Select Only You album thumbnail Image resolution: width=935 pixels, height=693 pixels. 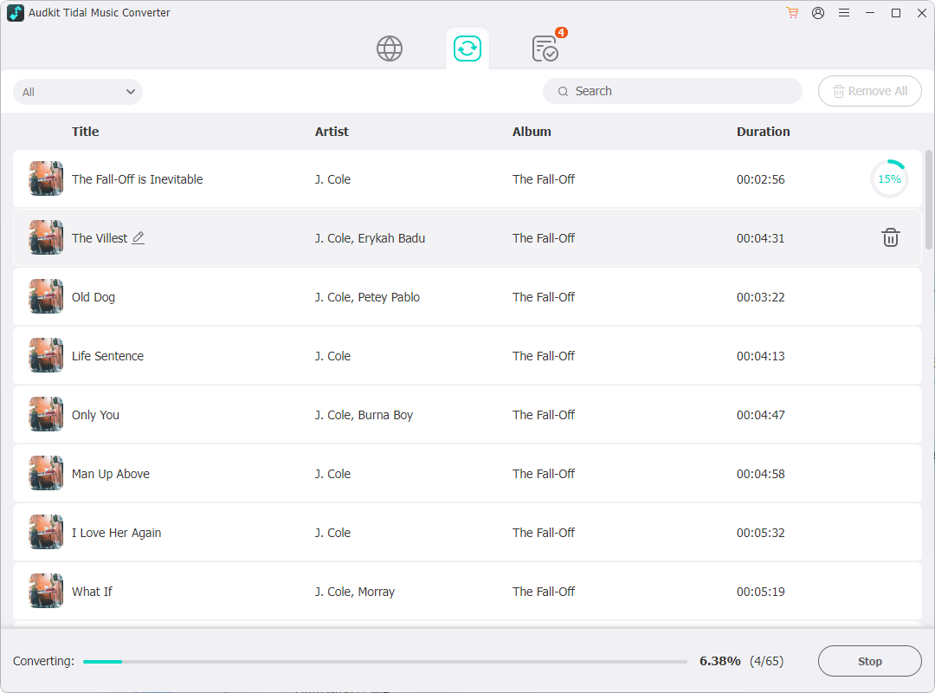(46, 414)
